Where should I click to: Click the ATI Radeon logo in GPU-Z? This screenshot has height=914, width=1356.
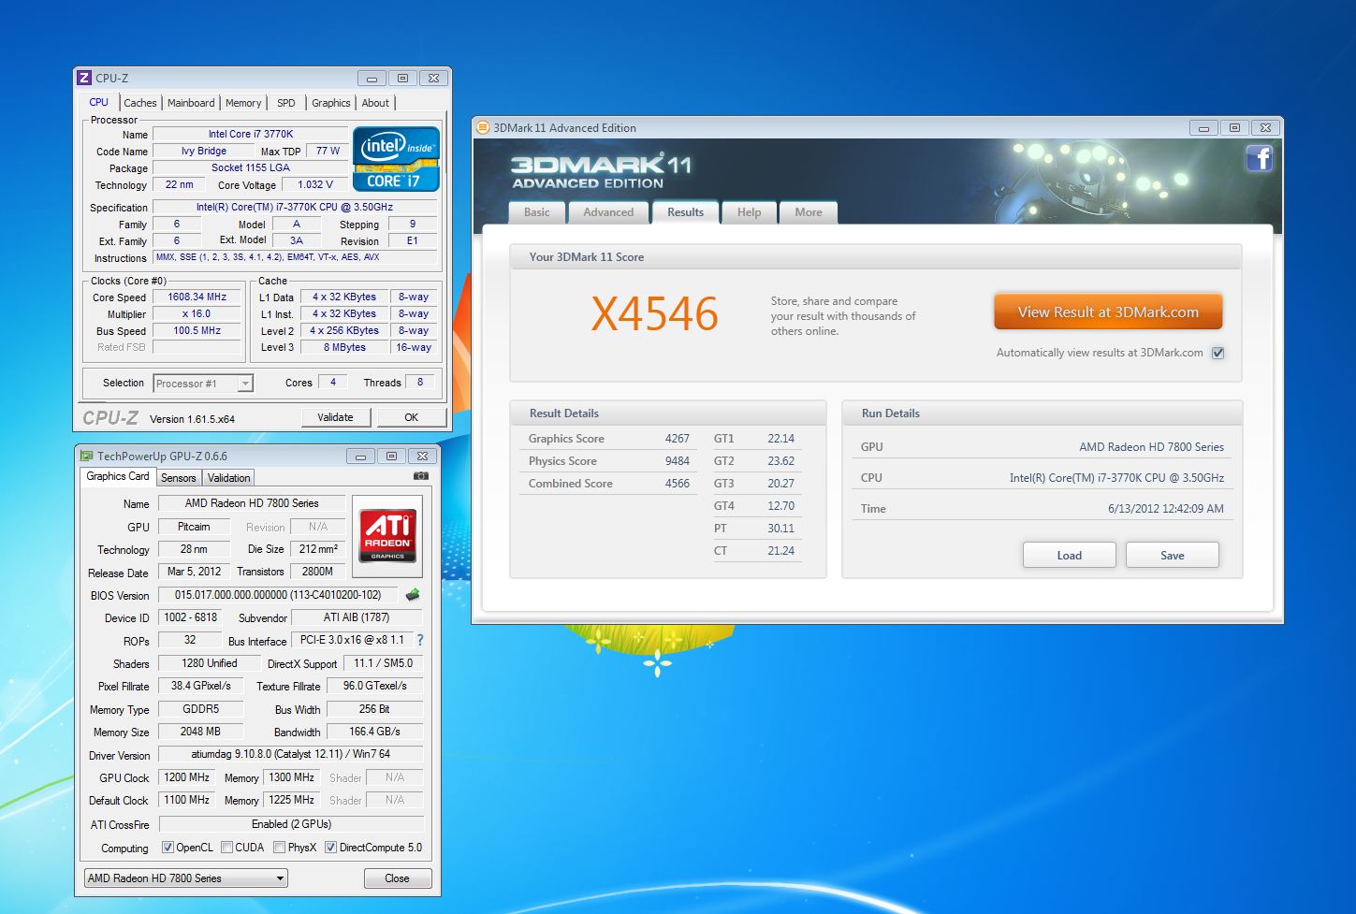(387, 536)
